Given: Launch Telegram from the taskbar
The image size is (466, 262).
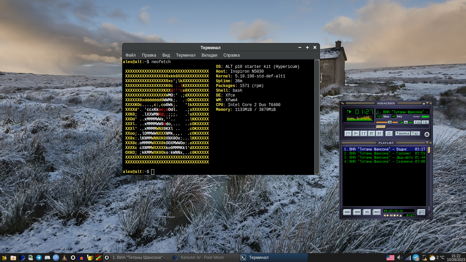Looking at the screenshot, I should [39, 258].
